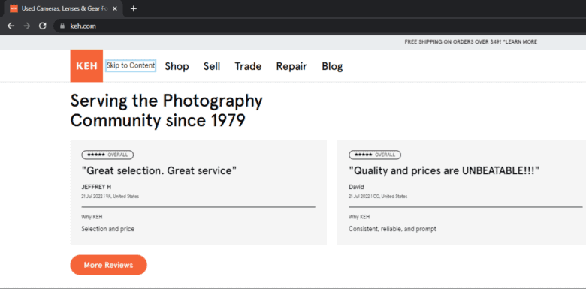Click the KEH favicon in browser tab
The width and height of the screenshot is (586, 289).
tap(14, 8)
